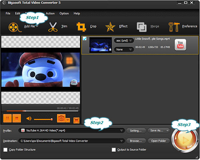The width and height of the screenshot is (200, 160).
Task: Enable Copy Folder Structure checkbox
Action: click(x=5, y=150)
